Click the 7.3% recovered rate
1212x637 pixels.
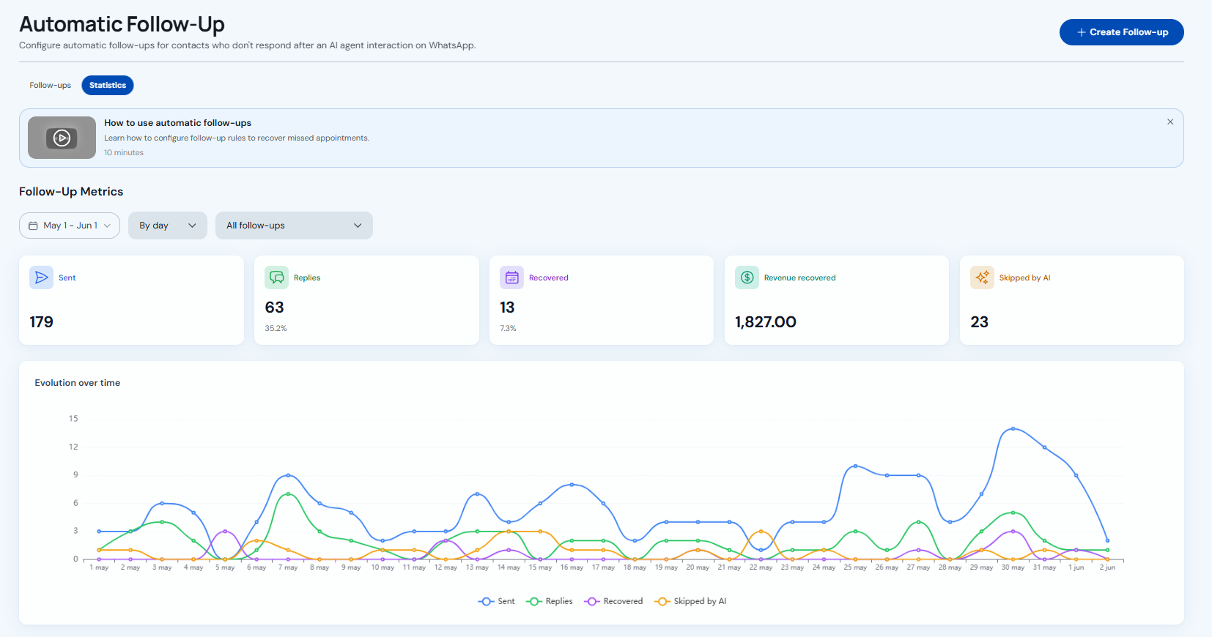(509, 329)
